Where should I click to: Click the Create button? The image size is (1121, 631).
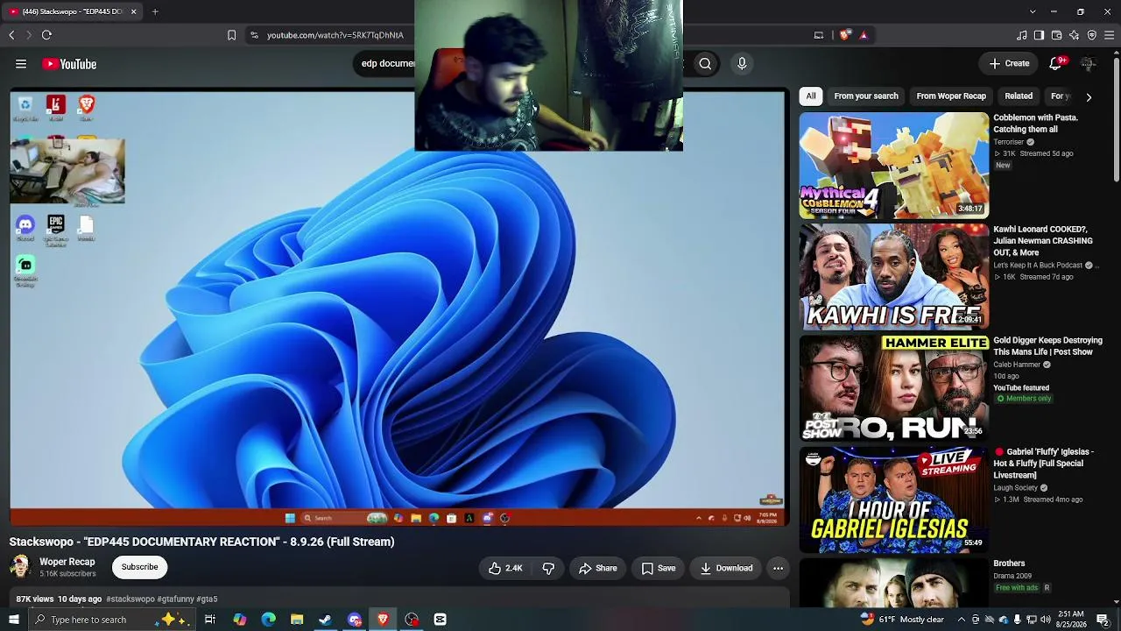(1009, 63)
